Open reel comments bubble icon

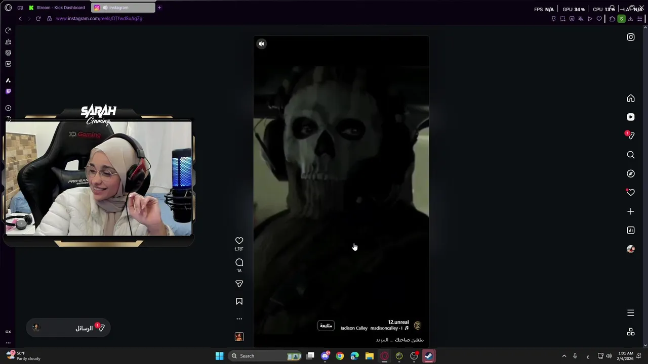239,262
